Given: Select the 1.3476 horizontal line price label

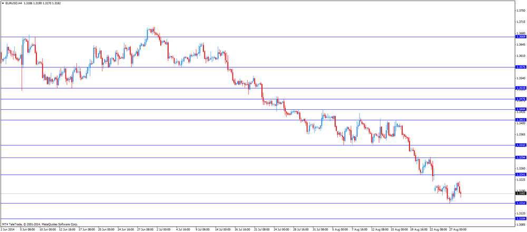Looking at the screenshot, I should pyautogui.click(x=521, y=99).
